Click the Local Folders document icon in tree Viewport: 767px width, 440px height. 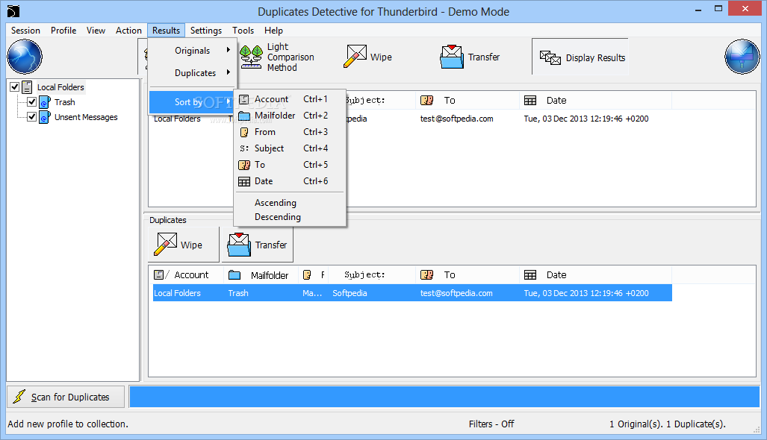click(x=28, y=87)
